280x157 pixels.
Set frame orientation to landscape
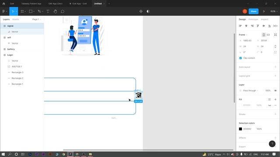268,35
